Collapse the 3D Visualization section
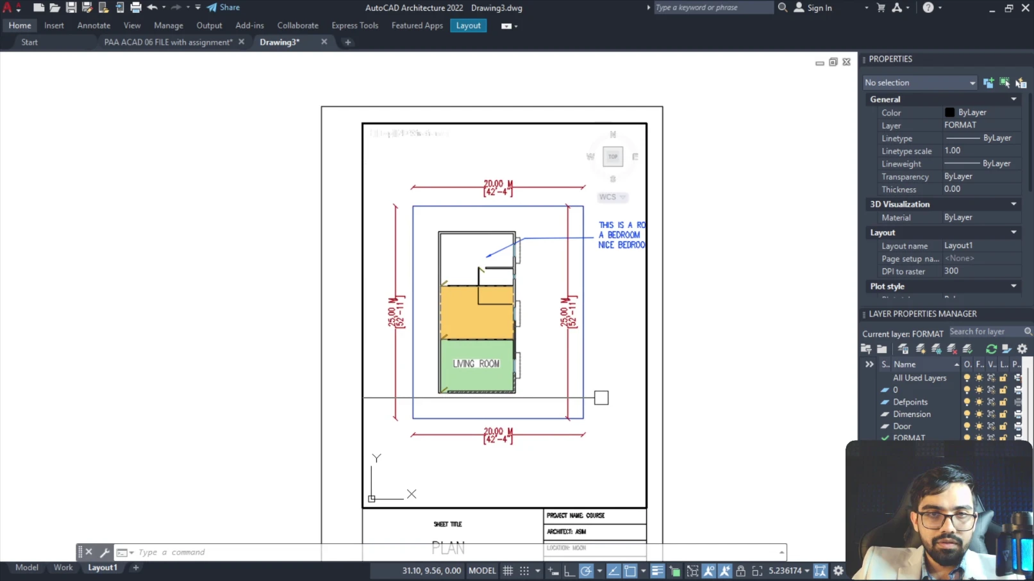The width and height of the screenshot is (1034, 581). (x=1013, y=204)
